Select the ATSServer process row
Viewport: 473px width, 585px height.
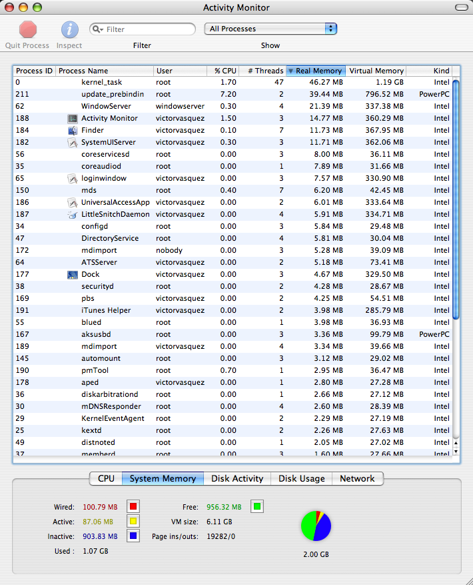click(x=233, y=262)
